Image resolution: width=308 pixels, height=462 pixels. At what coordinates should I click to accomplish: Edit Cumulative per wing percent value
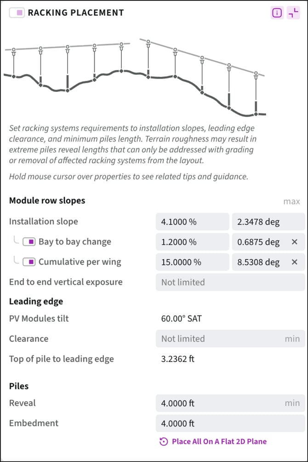tap(192, 262)
